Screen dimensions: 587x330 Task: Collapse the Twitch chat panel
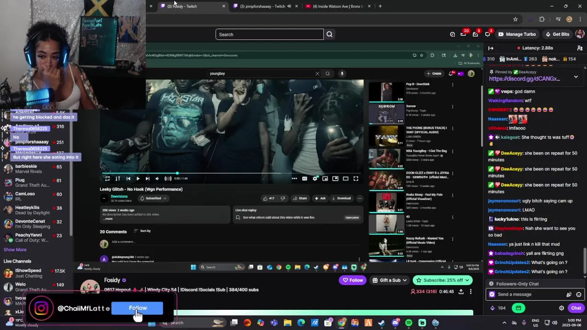491,48
